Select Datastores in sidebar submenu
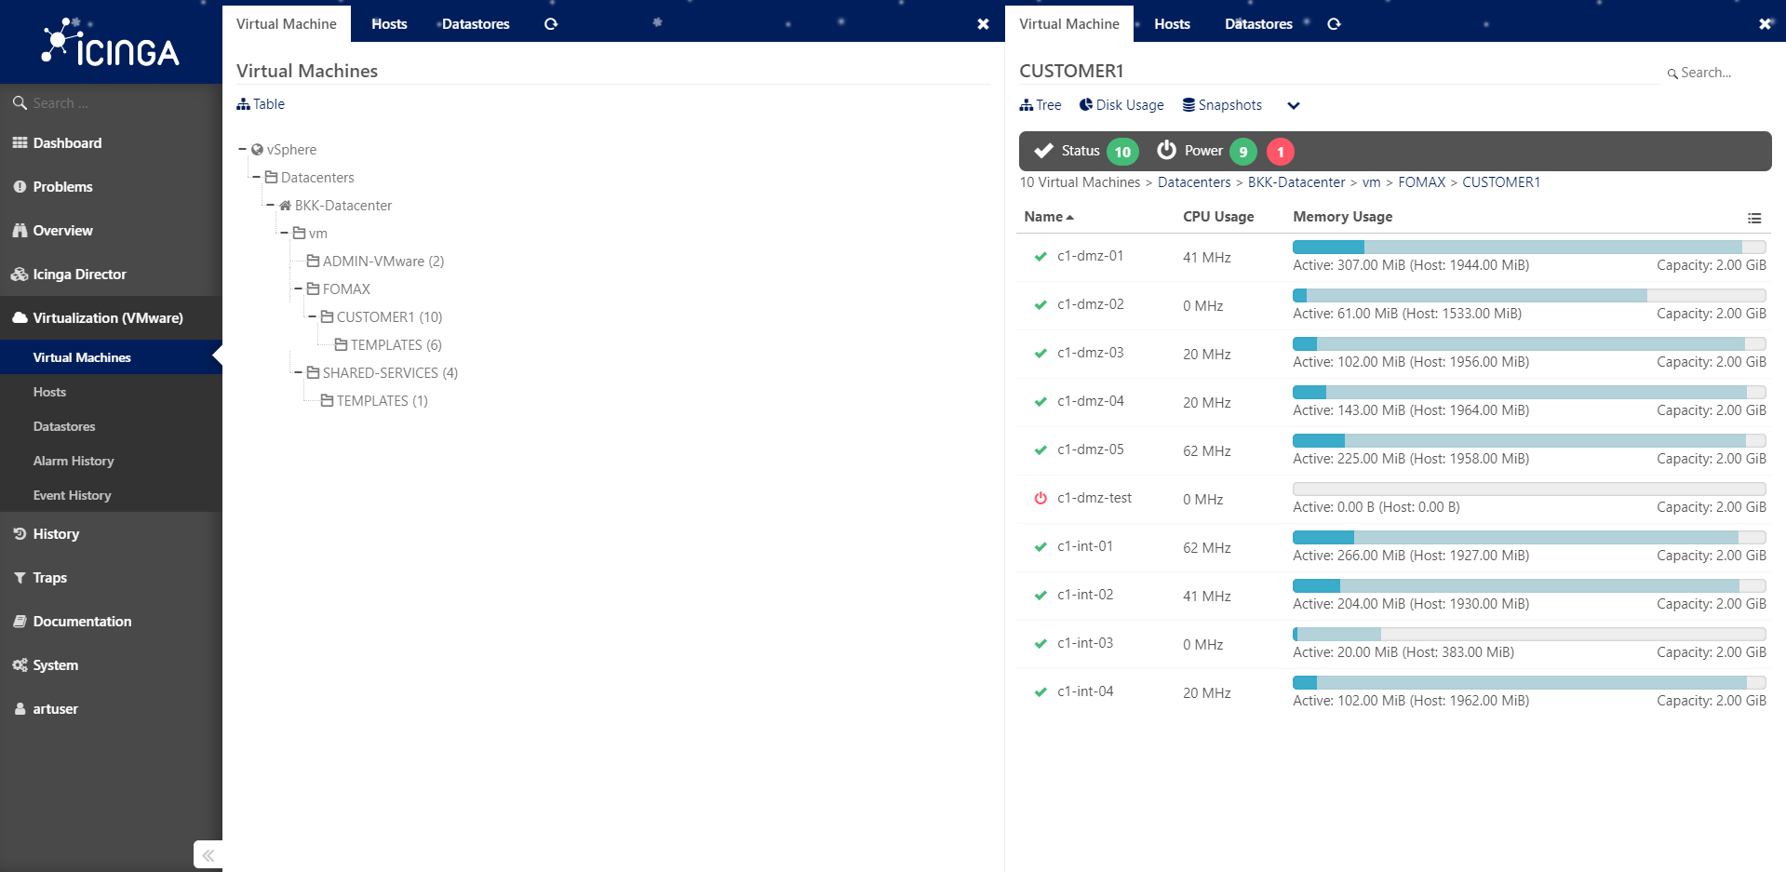 64,426
